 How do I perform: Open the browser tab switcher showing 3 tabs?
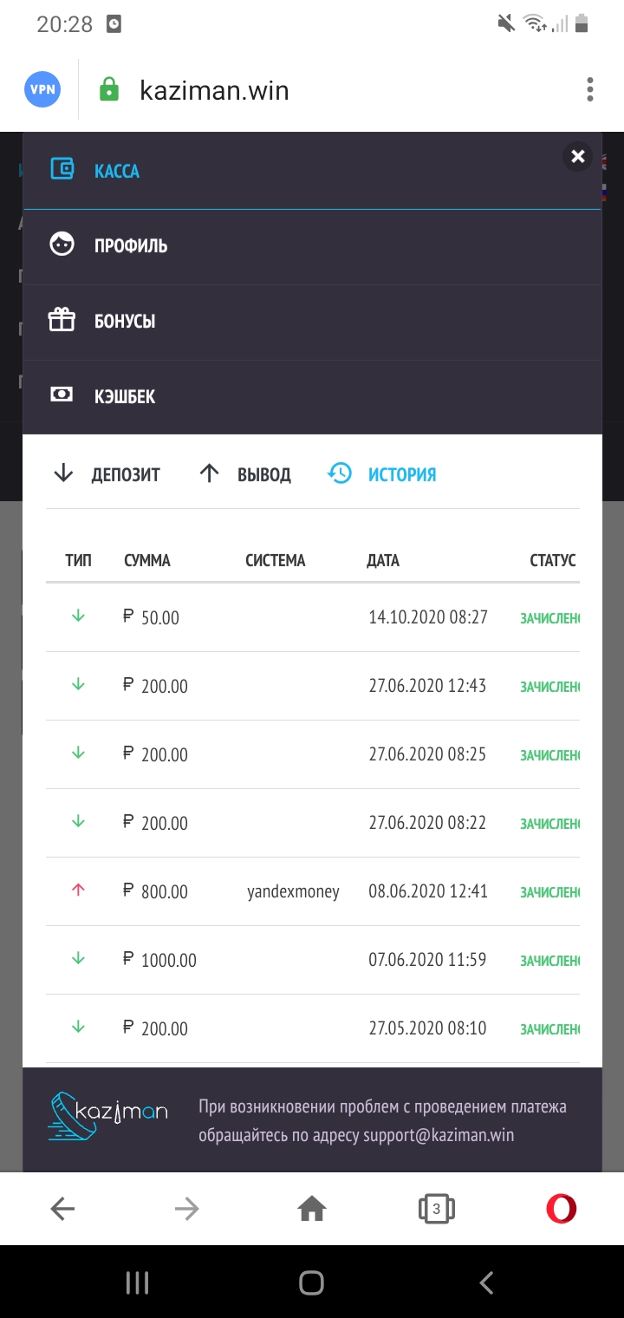point(436,1208)
